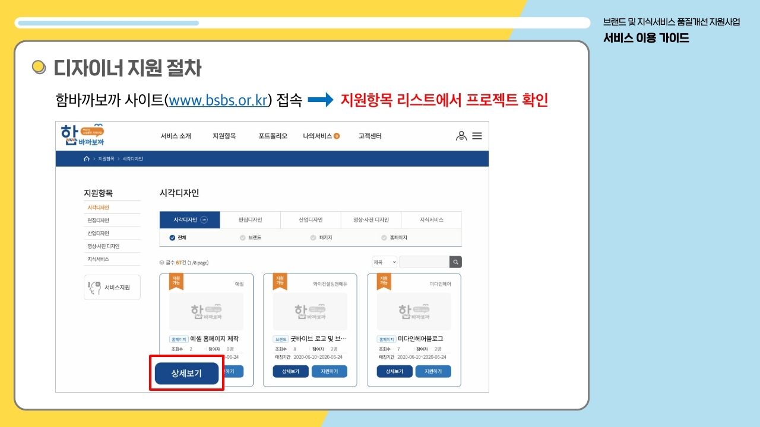Open the 제목 search-type dropdown
The height and width of the screenshot is (427, 760).
[384, 262]
